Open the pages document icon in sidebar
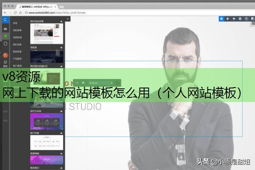This screenshot has width=255, height=170. [6, 44]
